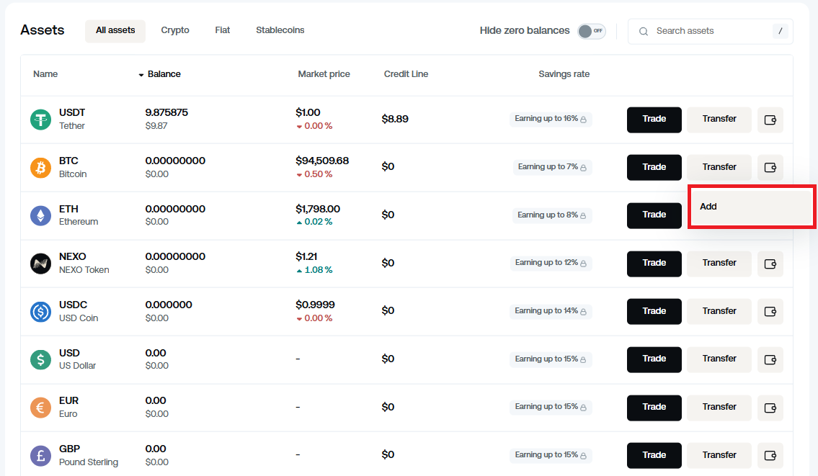Switch to Crypto tab

point(174,30)
